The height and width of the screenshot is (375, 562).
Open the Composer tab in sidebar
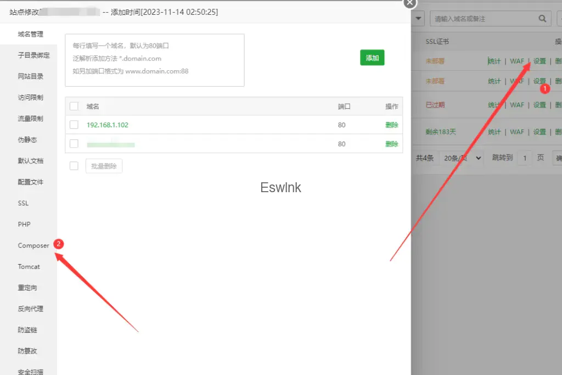(33, 245)
